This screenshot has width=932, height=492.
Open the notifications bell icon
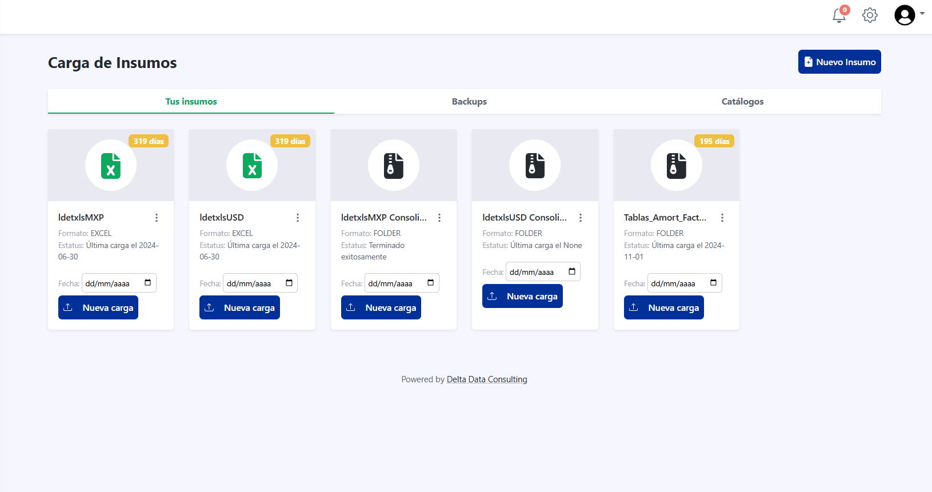click(x=839, y=15)
